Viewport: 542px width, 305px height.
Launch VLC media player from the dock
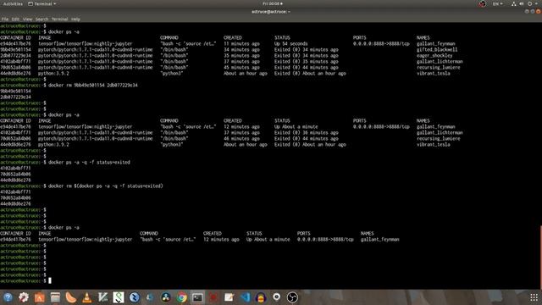(x=86, y=297)
